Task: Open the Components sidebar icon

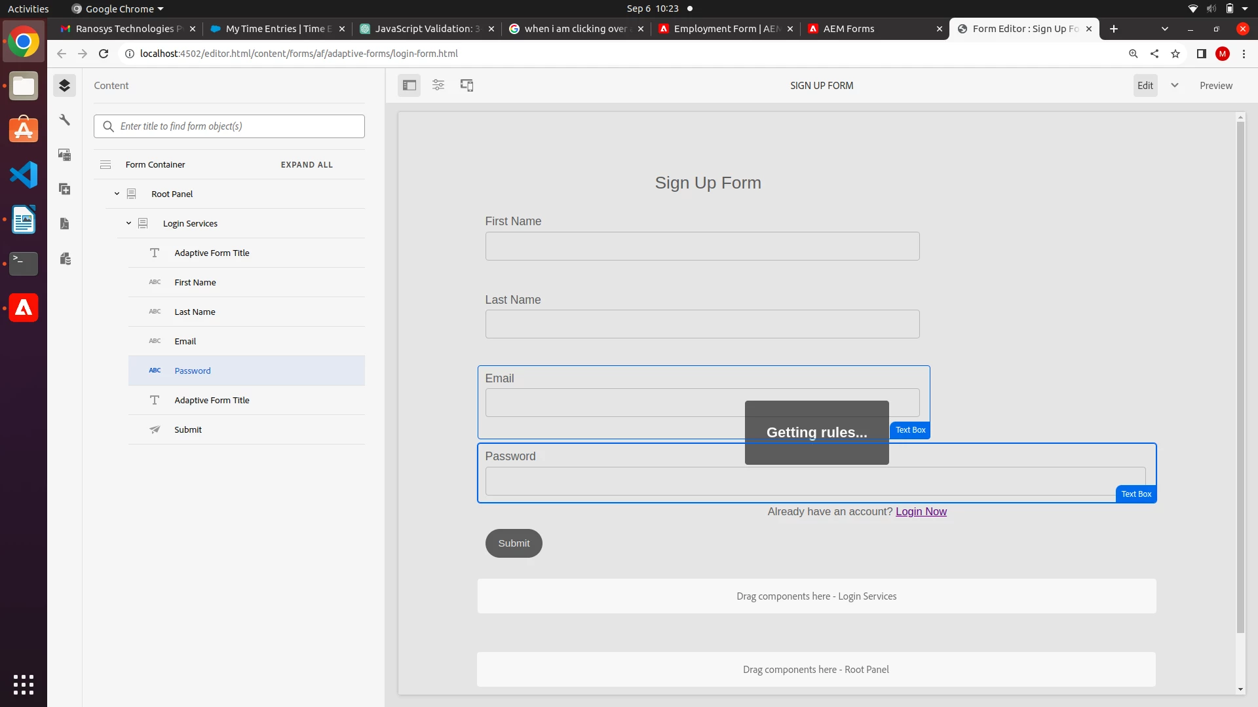Action: pos(64,189)
